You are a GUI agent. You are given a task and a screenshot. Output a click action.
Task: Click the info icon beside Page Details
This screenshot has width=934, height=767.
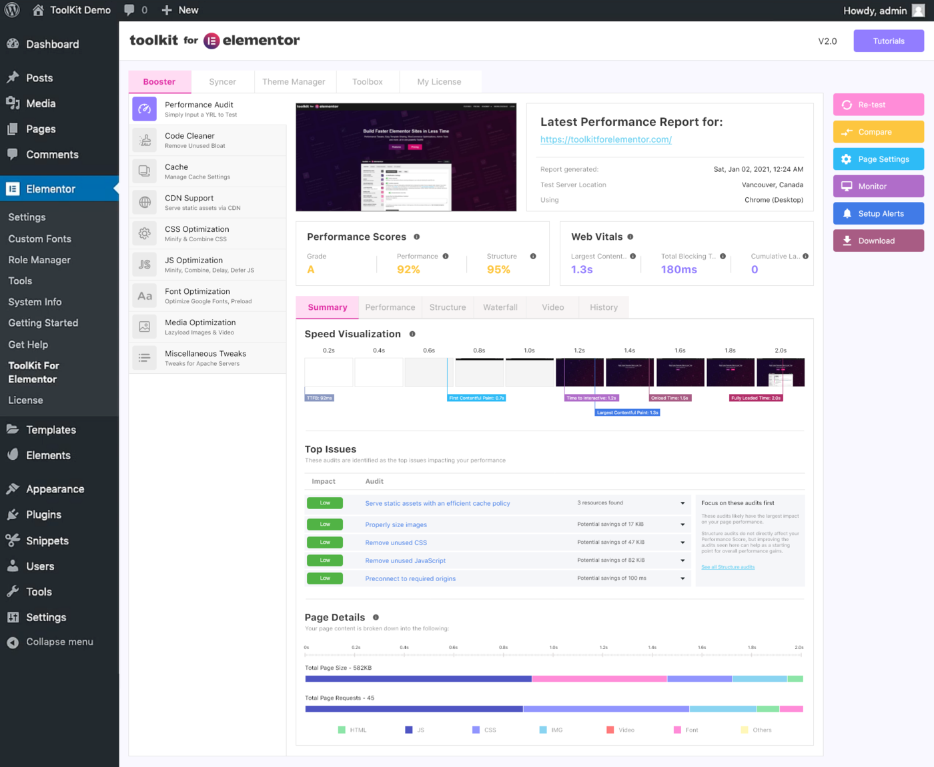[x=376, y=617]
